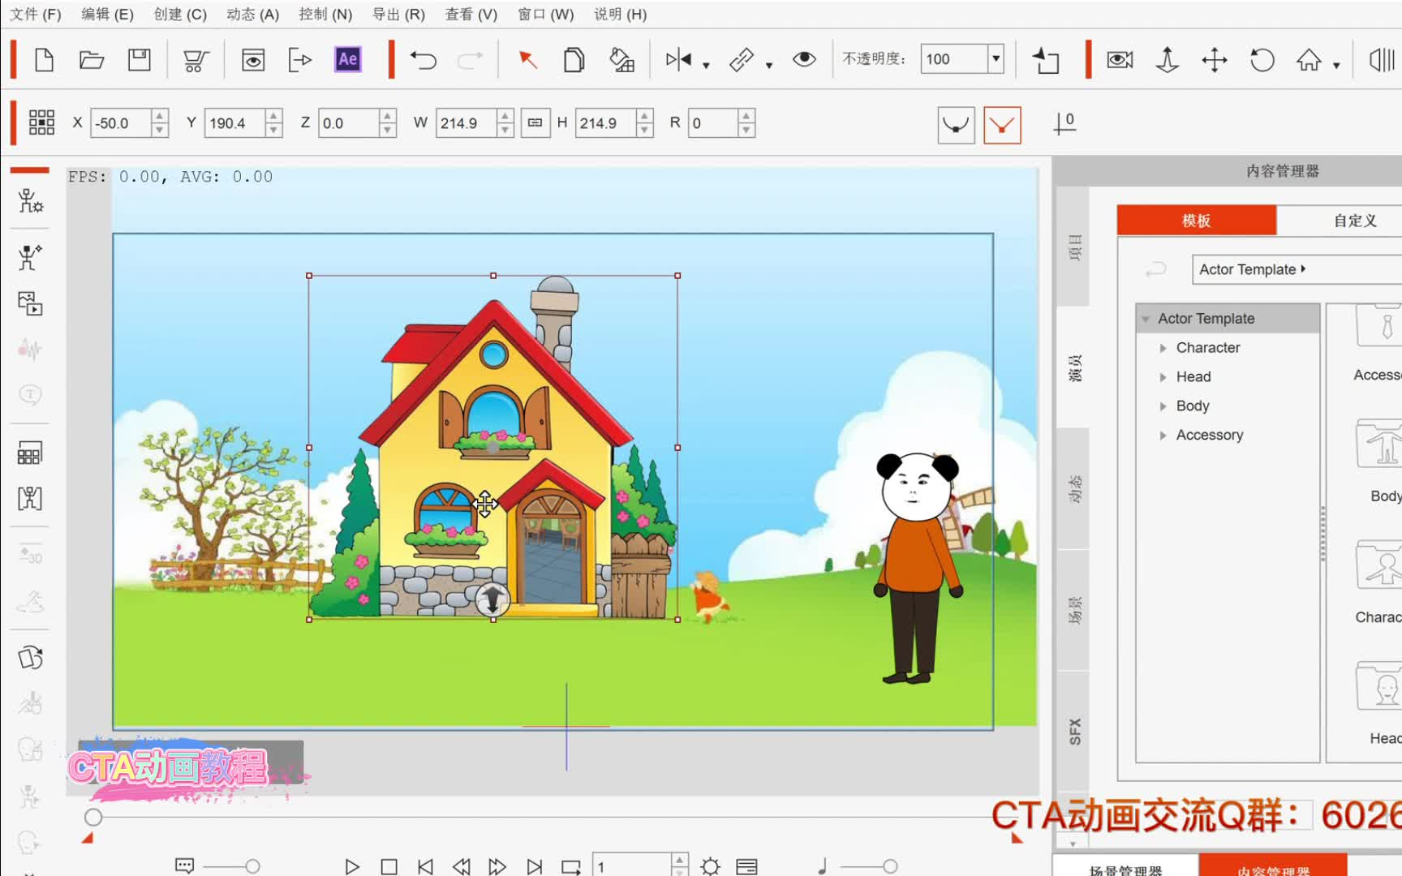Viewport: 1402px width, 876px height.
Task: Select the Z-move camera tool
Action: 1167,60
